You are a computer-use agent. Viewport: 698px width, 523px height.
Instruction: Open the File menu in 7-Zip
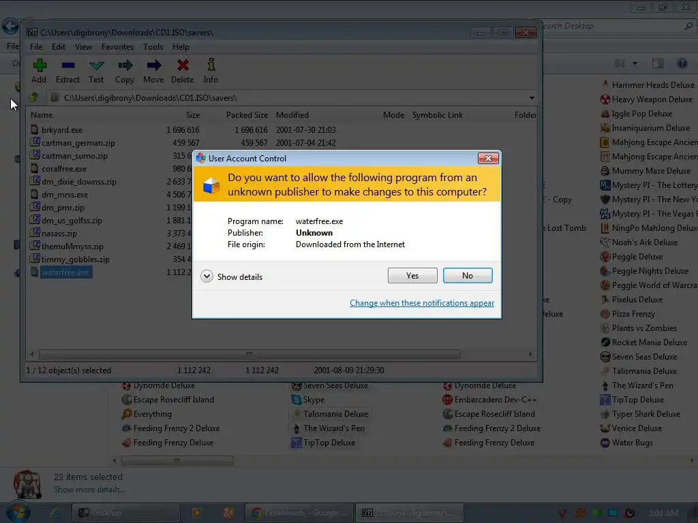(36, 47)
